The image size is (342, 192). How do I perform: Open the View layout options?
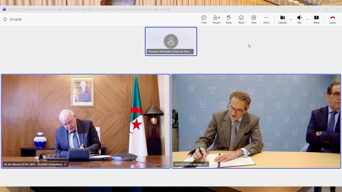pos(254,19)
